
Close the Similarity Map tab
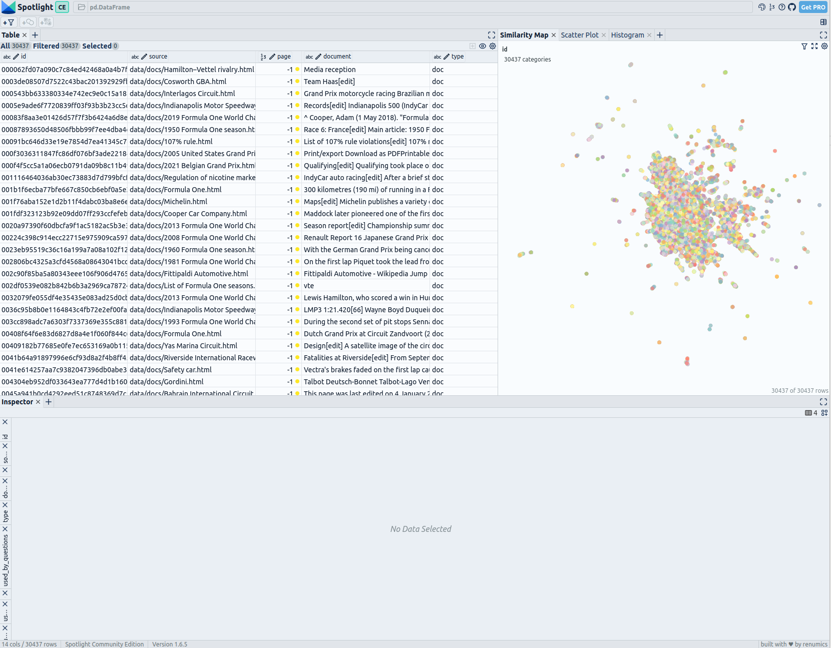pos(554,35)
